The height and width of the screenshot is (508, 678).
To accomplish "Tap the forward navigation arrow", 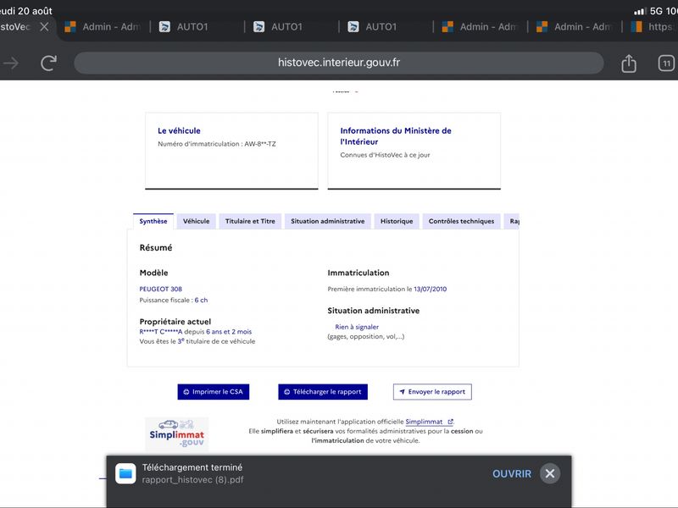I will pyautogui.click(x=11, y=63).
